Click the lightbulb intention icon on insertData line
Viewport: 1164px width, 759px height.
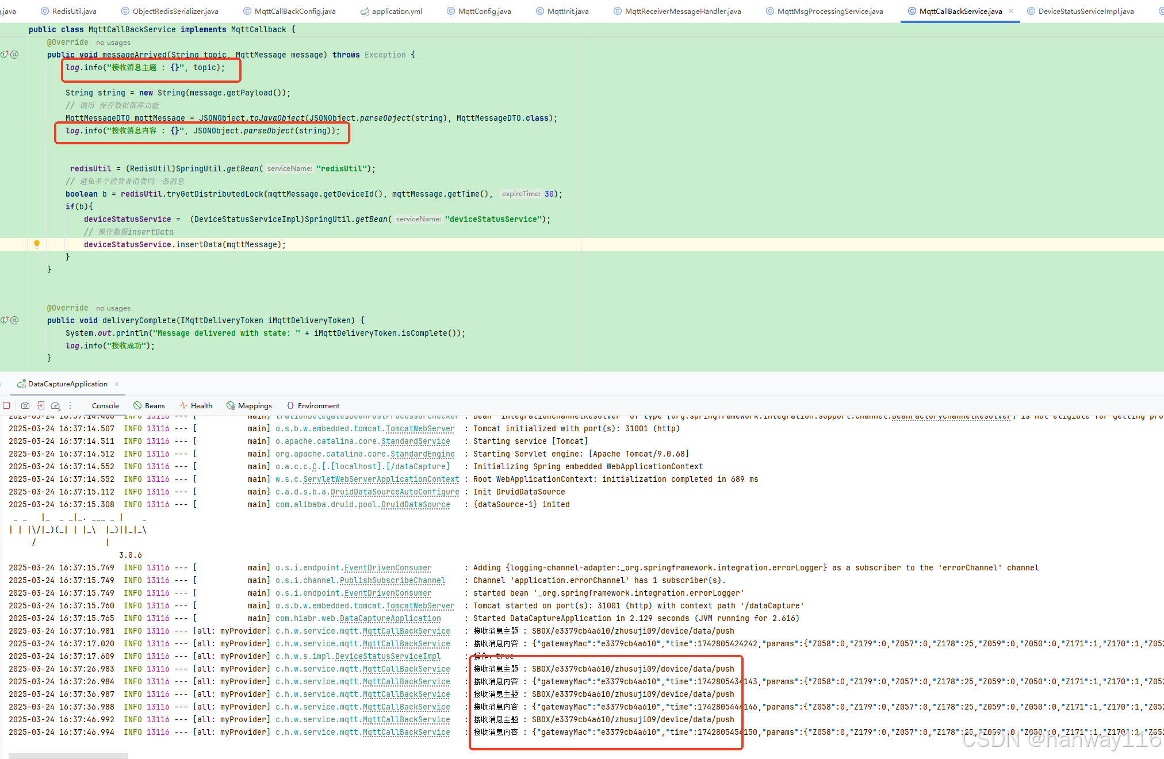tap(37, 244)
